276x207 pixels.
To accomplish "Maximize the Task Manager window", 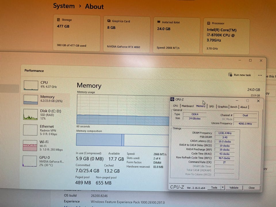I will [250, 60].
